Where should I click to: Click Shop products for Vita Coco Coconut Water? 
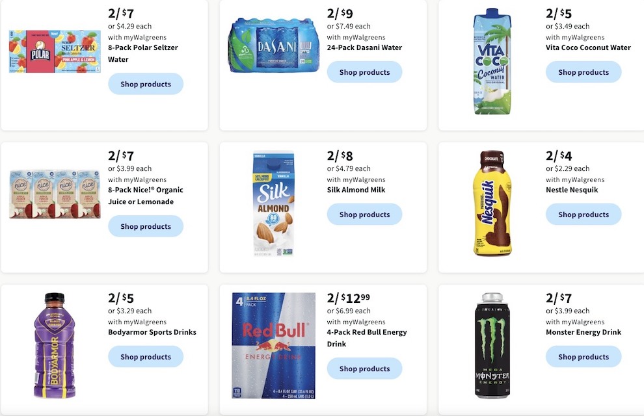584,71
